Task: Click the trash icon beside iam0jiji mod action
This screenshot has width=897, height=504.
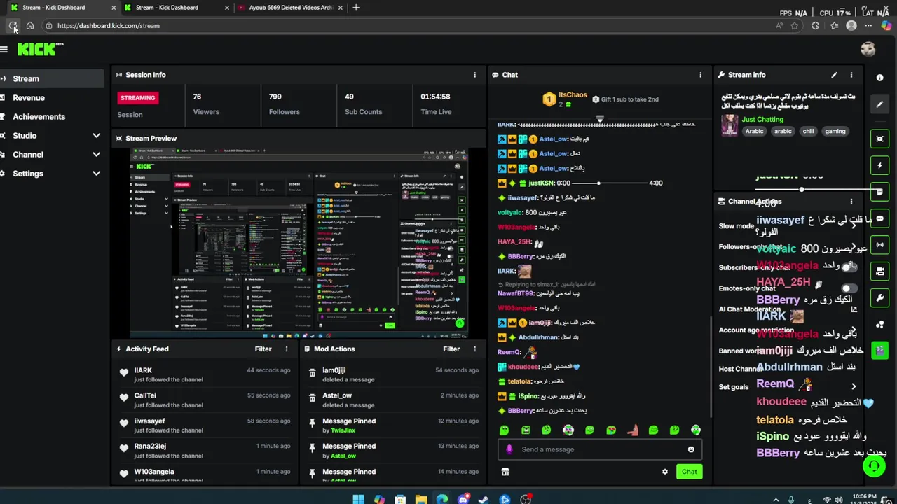Action: click(x=312, y=374)
